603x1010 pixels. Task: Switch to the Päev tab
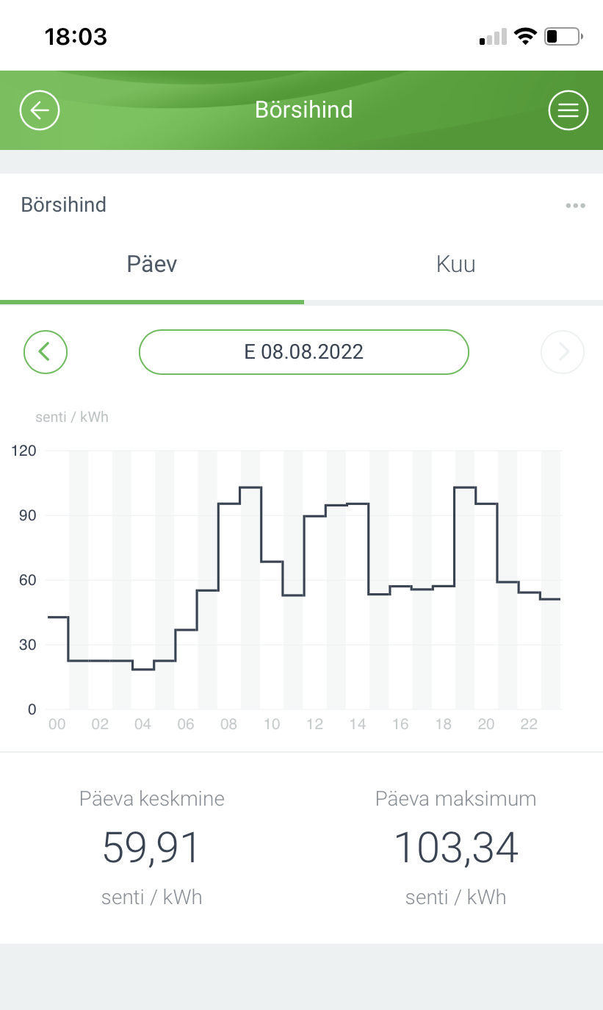152,265
